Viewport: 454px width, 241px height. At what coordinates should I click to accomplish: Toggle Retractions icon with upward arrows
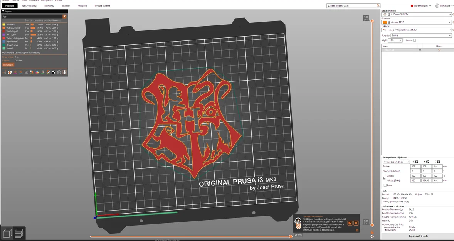click(x=15, y=72)
